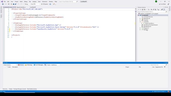Click the Solution Explorer Home icon

point(142,10)
